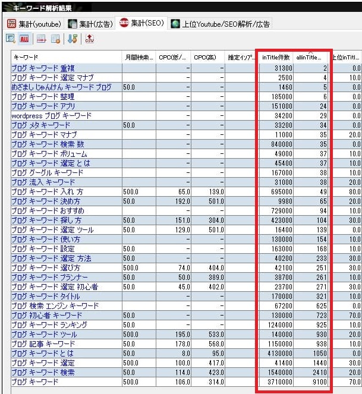Select row wordpress ブログ キーワード
This screenshot has height=394, width=362.
186,116
